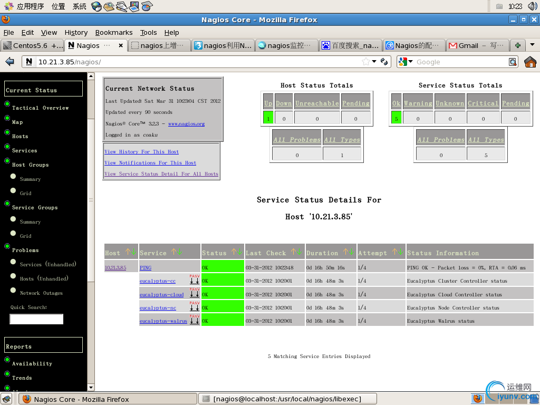Click the bookmark star in address bar
This screenshot has height=405, width=540.
(x=366, y=62)
